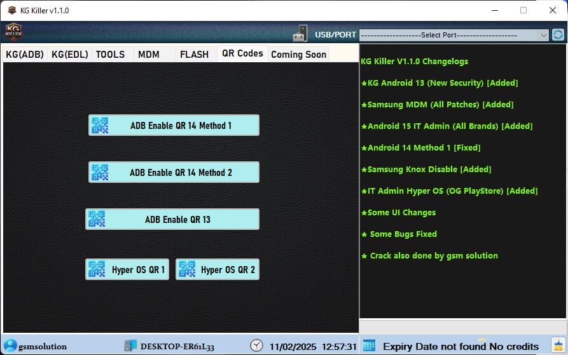This screenshot has width=568, height=355.
Task: Click the computer icon beside DESKTOP-ER61L33
Action: pos(130,345)
